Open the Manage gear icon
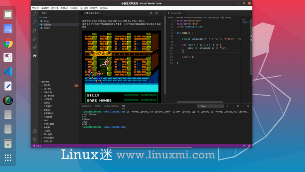Image resolution: width=305 pixels, height=172 pixels. [x=35, y=139]
